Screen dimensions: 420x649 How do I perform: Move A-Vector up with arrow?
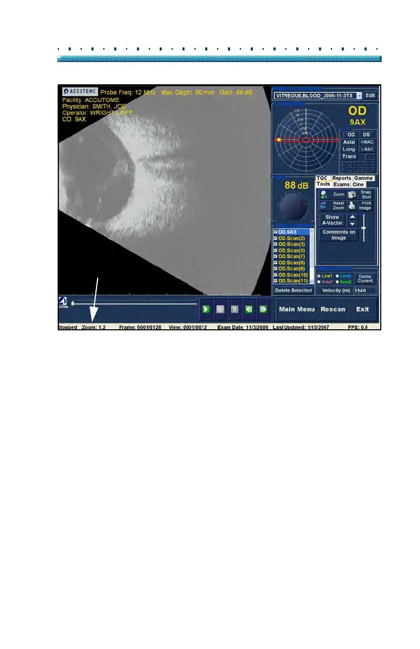pyautogui.click(x=352, y=217)
